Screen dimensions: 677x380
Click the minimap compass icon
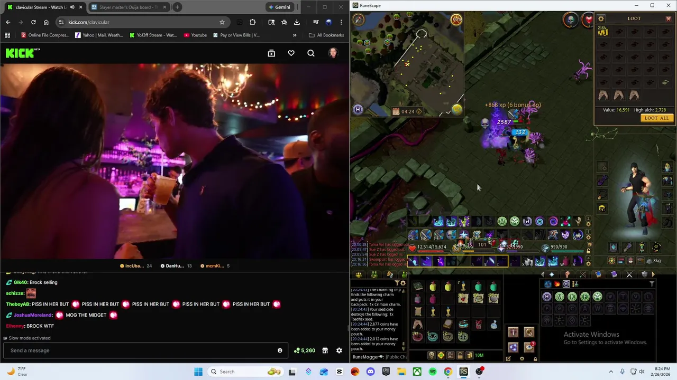pyautogui.click(x=359, y=20)
